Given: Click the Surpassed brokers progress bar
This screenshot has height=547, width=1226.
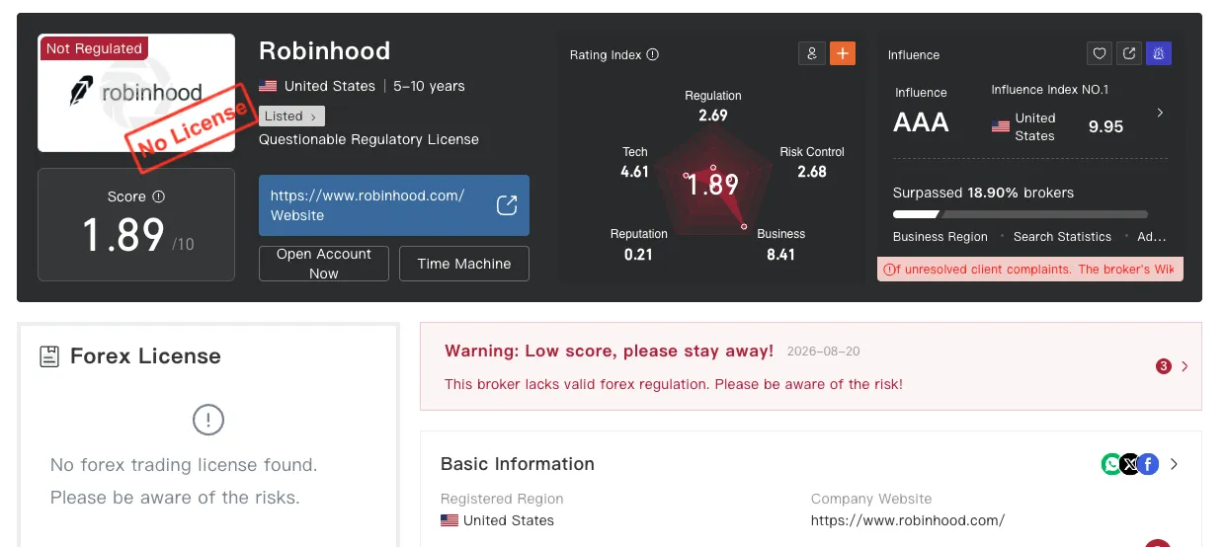Looking at the screenshot, I should (x=1021, y=214).
